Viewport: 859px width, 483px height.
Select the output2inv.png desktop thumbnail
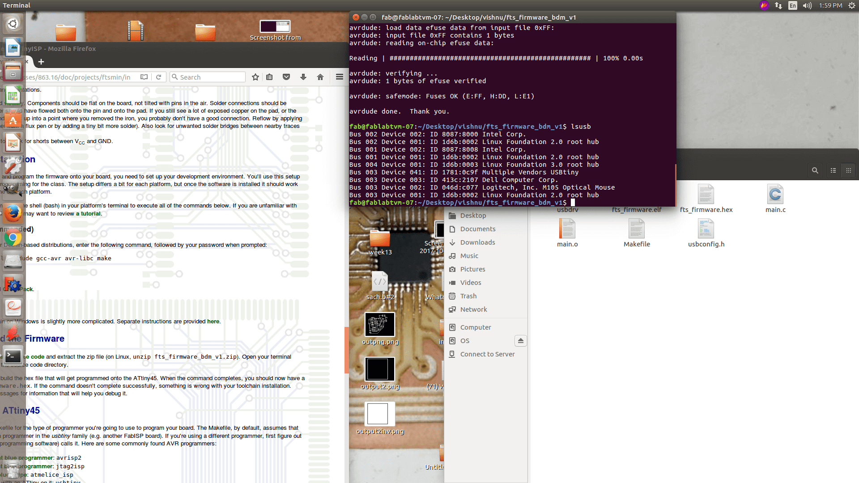[x=380, y=418]
